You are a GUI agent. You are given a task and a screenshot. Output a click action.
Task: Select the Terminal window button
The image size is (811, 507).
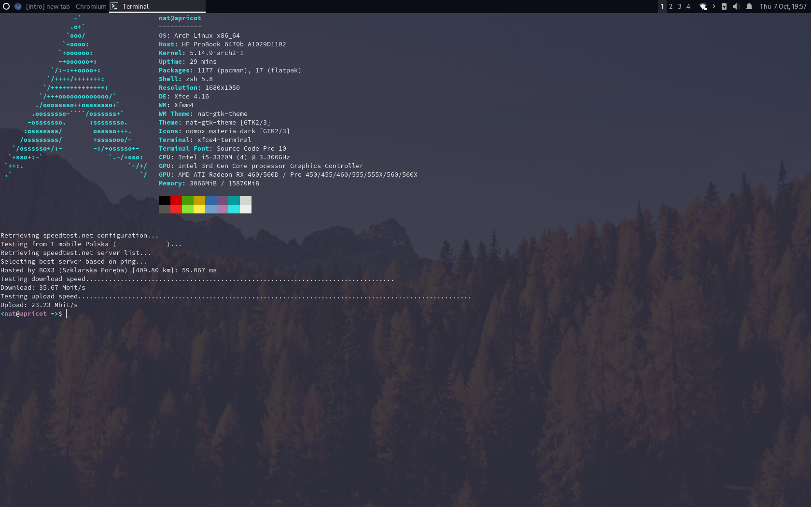(x=157, y=6)
